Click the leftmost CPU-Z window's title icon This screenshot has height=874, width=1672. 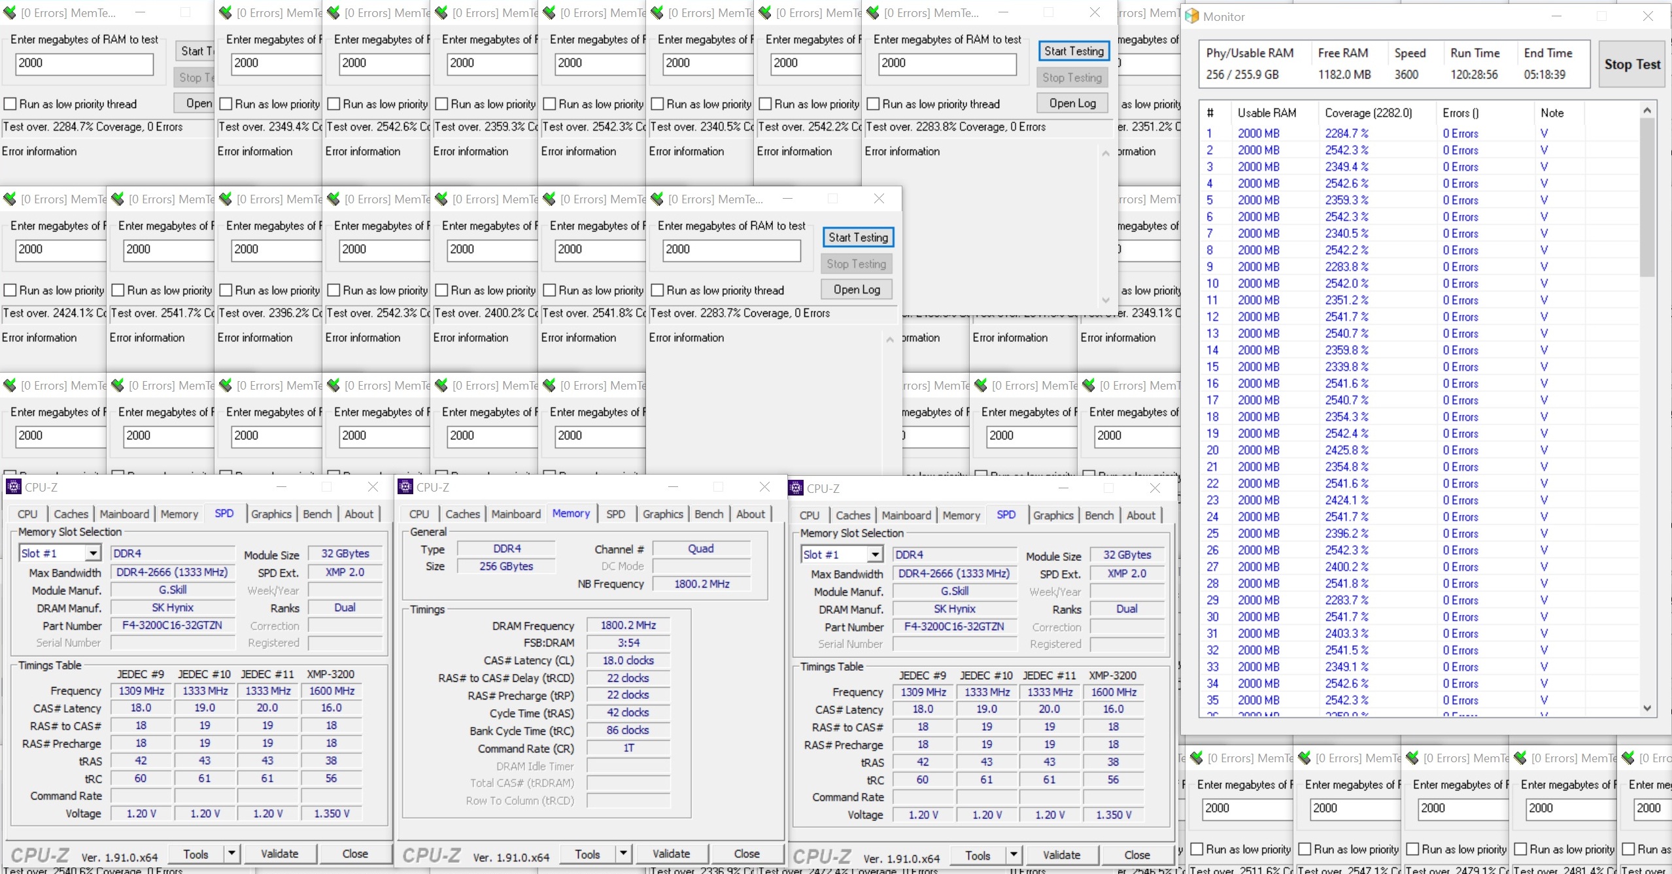click(13, 486)
